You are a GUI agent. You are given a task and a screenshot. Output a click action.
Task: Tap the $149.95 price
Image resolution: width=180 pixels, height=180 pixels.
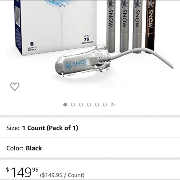pos(22,172)
